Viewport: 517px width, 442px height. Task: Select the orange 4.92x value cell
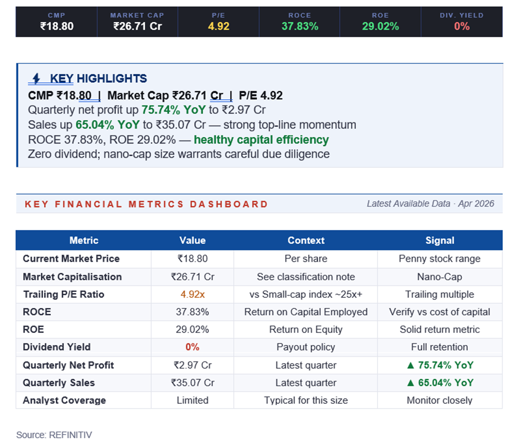coord(192,294)
